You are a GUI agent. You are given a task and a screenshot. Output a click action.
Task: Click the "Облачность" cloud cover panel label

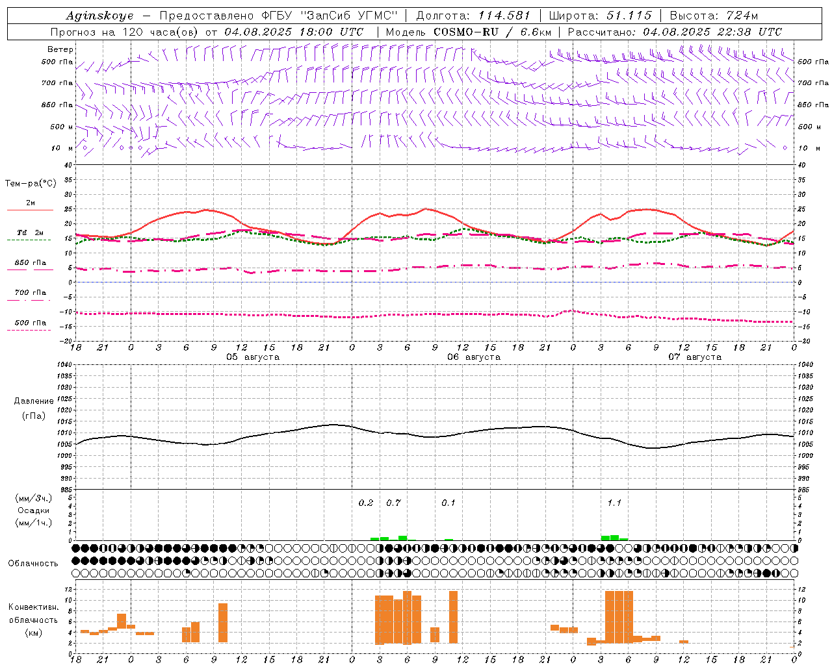click(x=33, y=563)
